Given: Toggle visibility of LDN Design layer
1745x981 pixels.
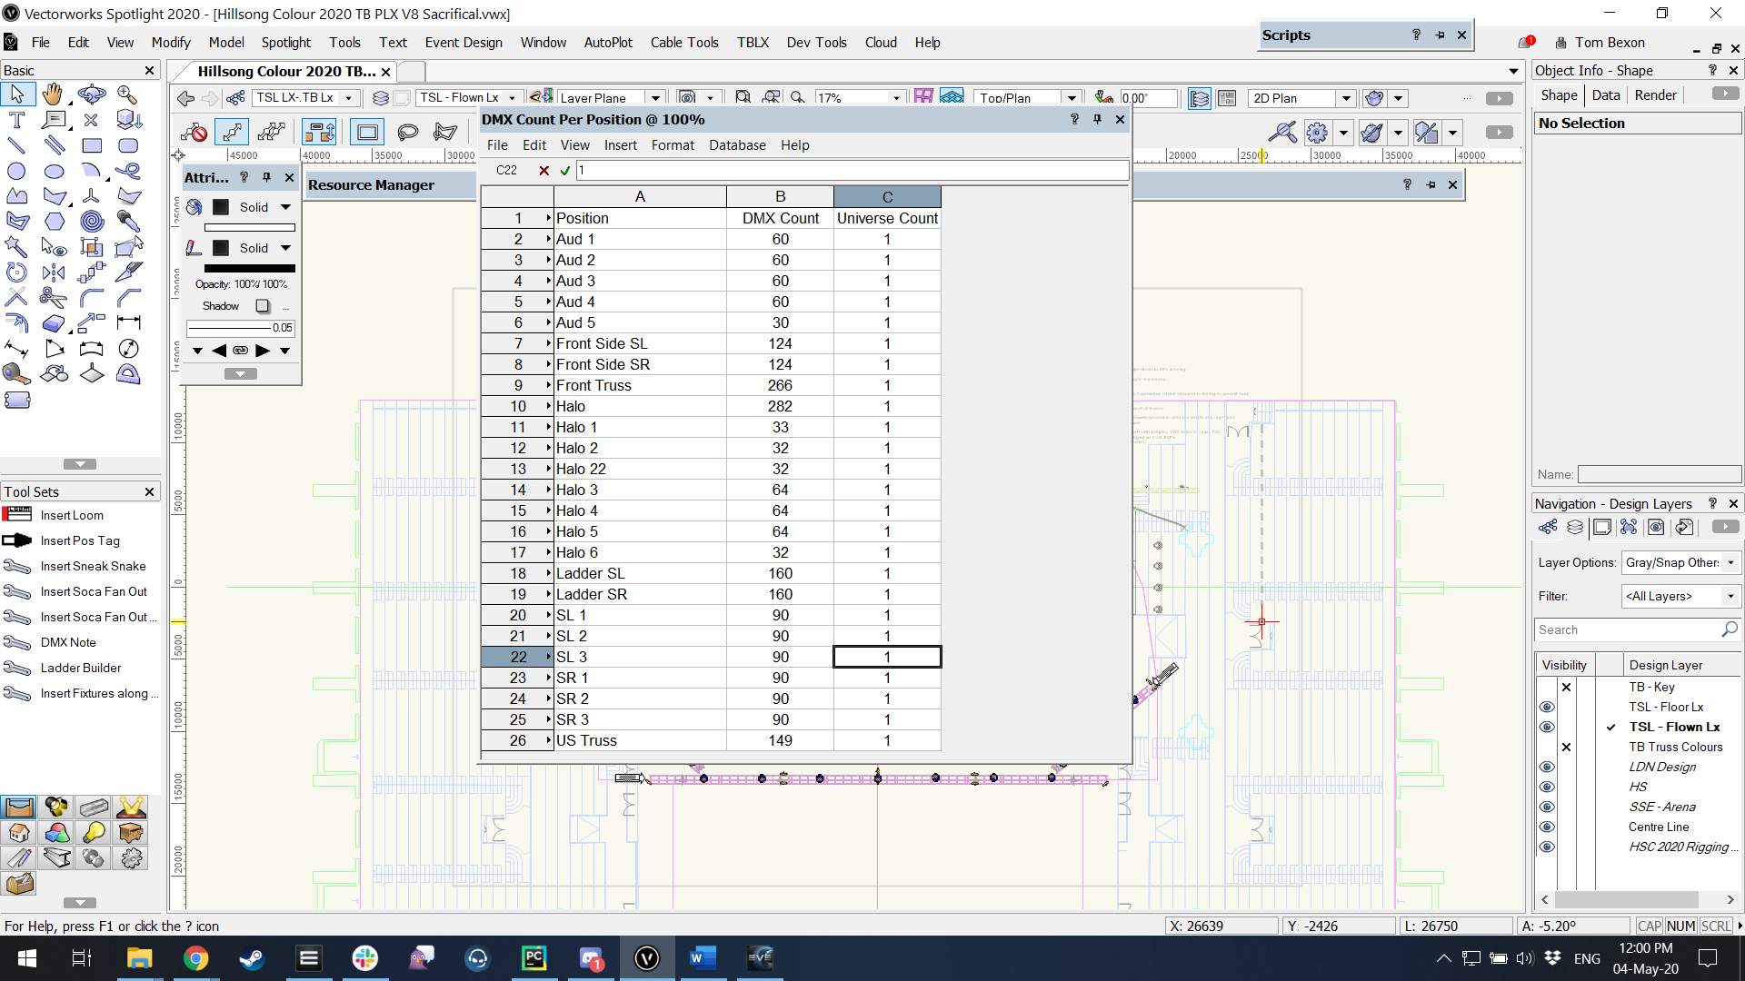Looking at the screenshot, I should point(1546,767).
